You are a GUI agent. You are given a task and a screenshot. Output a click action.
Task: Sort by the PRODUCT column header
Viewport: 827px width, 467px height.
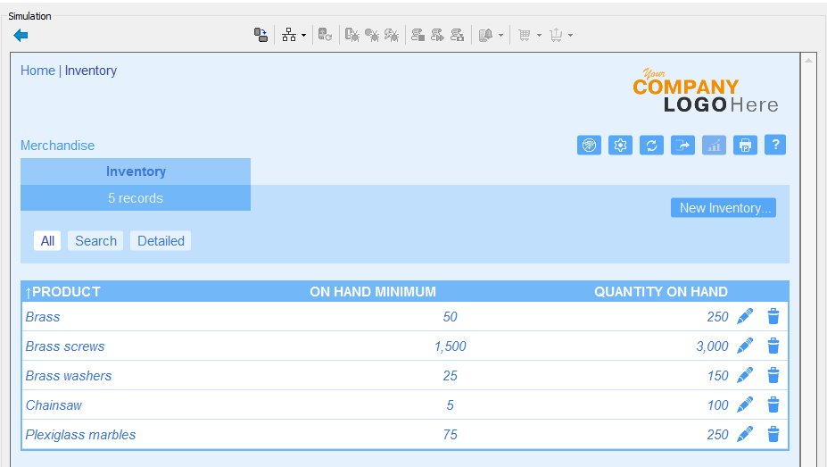[63, 292]
